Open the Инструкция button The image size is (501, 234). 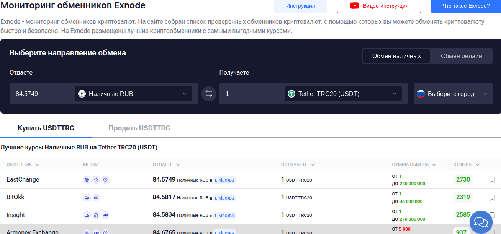(301, 6)
